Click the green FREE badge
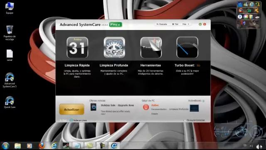The height and width of the screenshot is (150, 266). [x=116, y=25]
